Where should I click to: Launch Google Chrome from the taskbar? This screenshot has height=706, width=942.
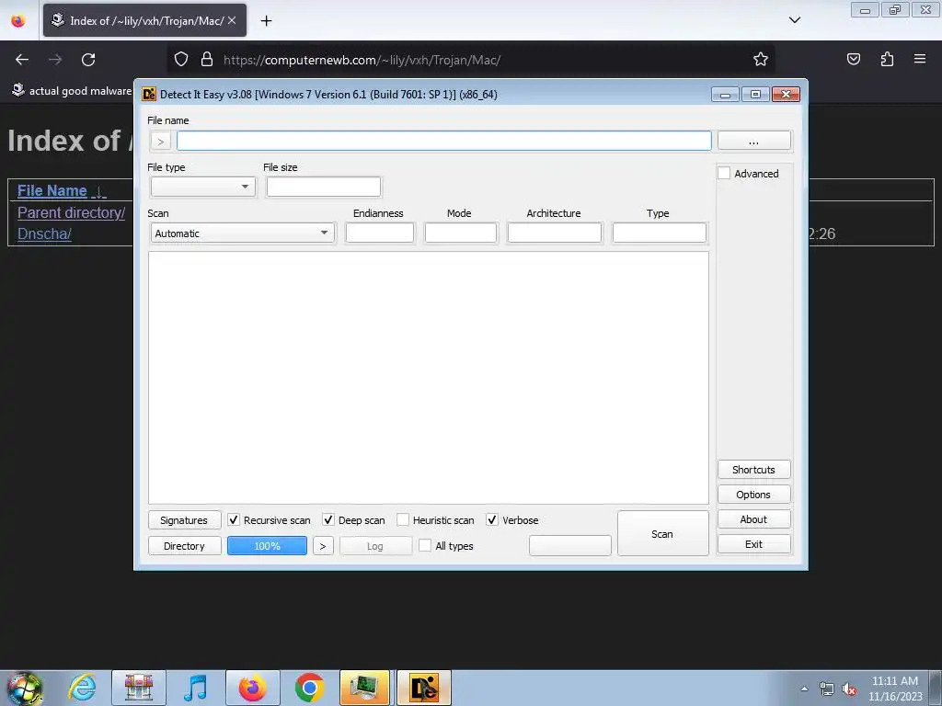(x=309, y=688)
